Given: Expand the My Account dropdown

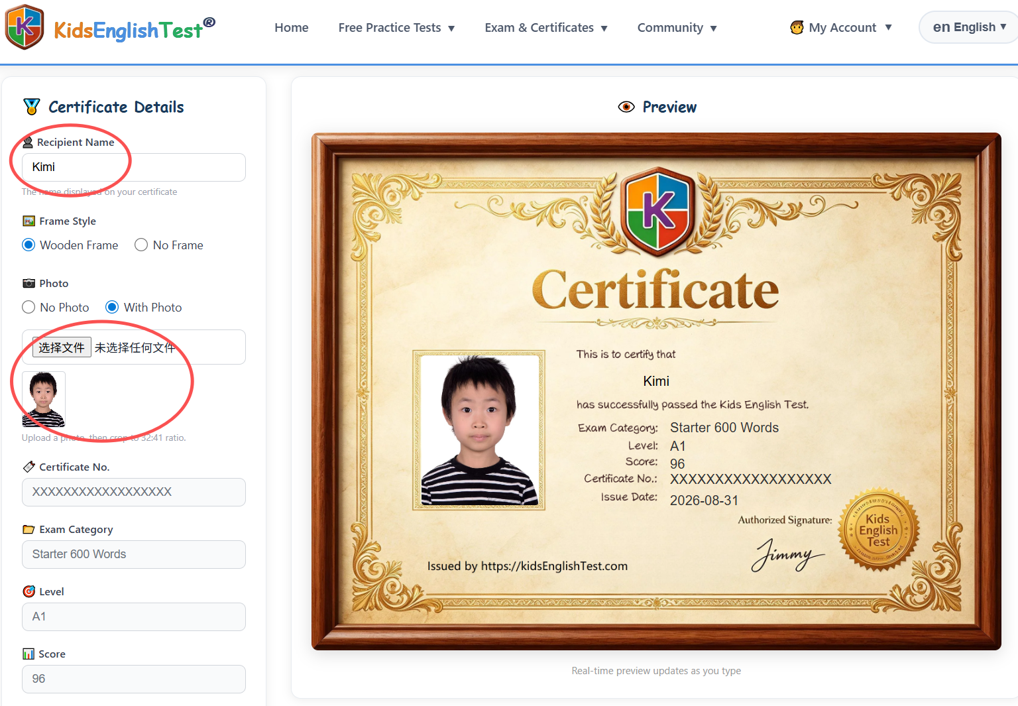Looking at the screenshot, I should pyautogui.click(x=841, y=27).
